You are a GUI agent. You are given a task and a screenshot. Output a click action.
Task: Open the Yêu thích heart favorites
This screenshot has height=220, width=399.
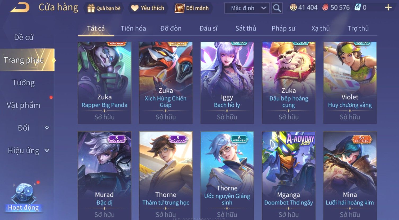click(x=135, y=8)
